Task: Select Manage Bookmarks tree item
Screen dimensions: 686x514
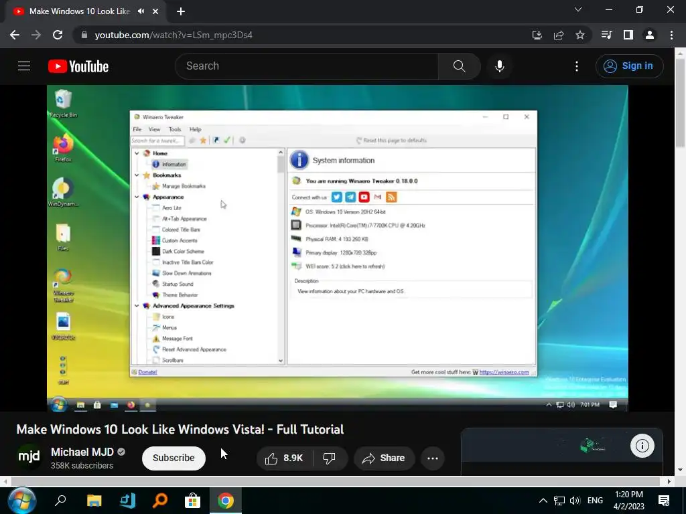Action: pos(184,186)
